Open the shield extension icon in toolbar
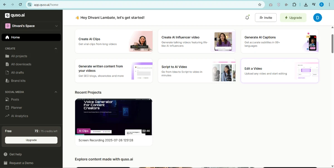The image size is (334, 168). [x=279, y=4]
